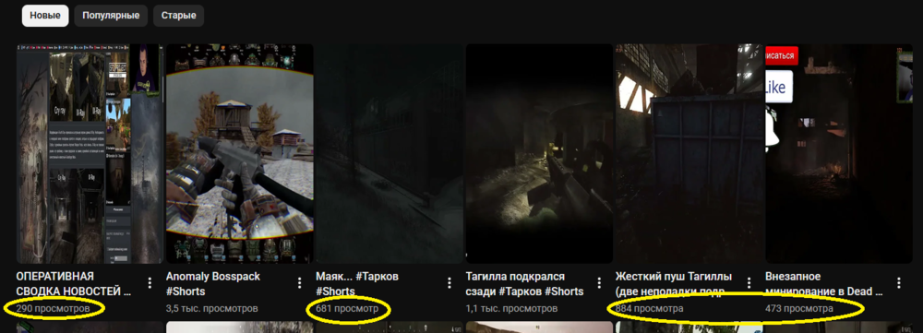Select the Новые filter chip
Screen dimensions: 923x333
[45, 16]
